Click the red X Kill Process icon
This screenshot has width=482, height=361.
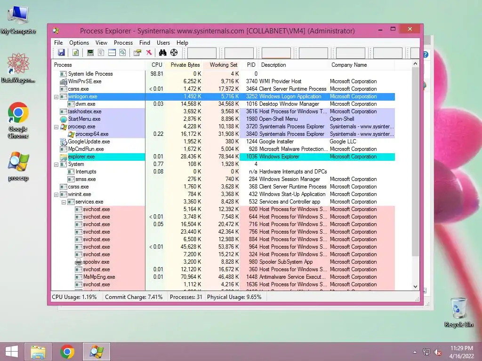149,53
